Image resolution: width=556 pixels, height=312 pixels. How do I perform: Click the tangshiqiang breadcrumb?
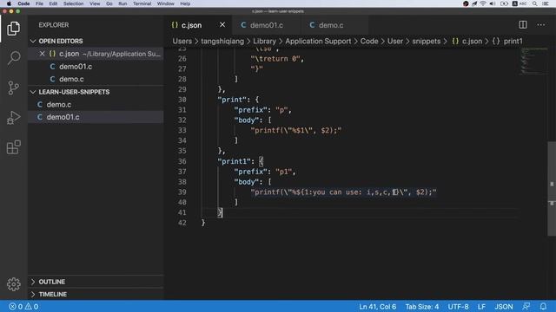coord(222,41)
